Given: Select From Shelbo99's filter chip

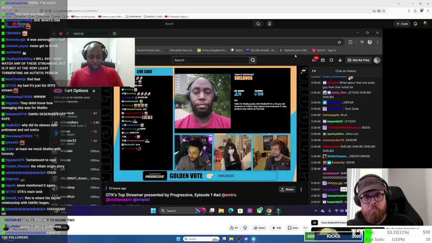Looking at the screenshot, I should pos(334,223).
